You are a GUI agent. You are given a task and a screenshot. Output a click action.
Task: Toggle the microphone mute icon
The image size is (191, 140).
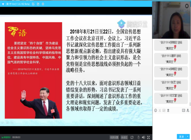coord(138,137)
